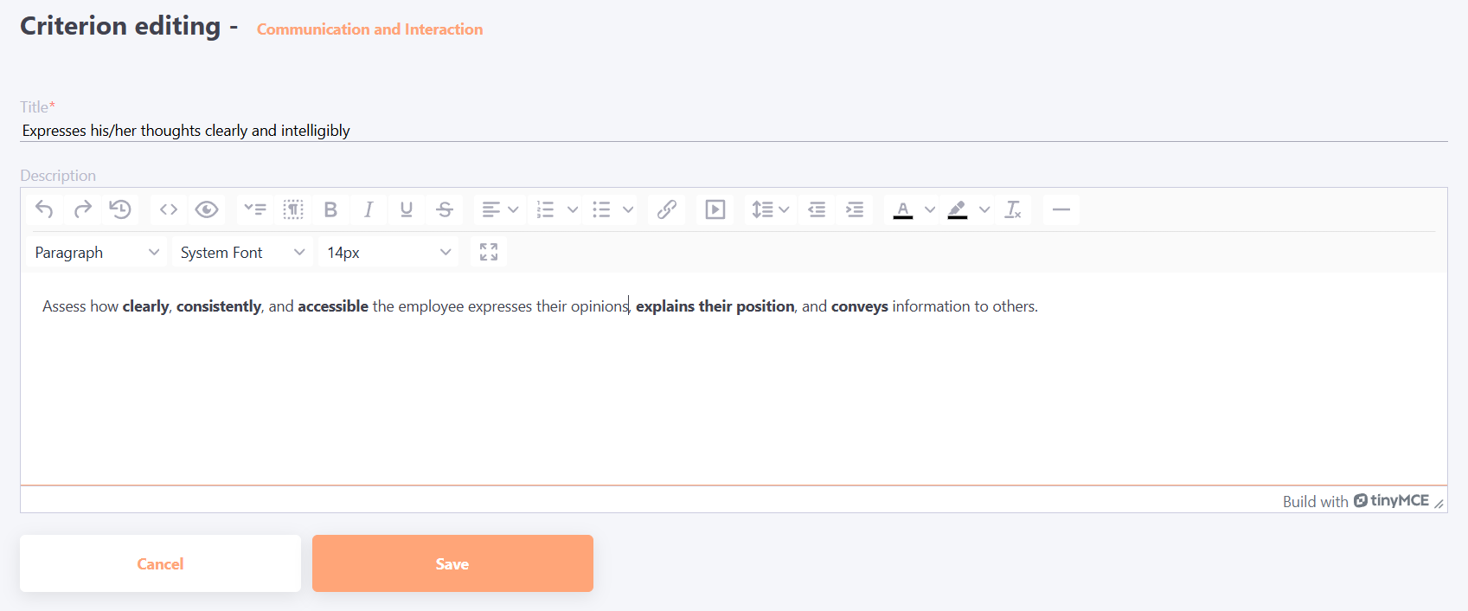
Task: Preview the description content
Action: [x=207, y=209]
